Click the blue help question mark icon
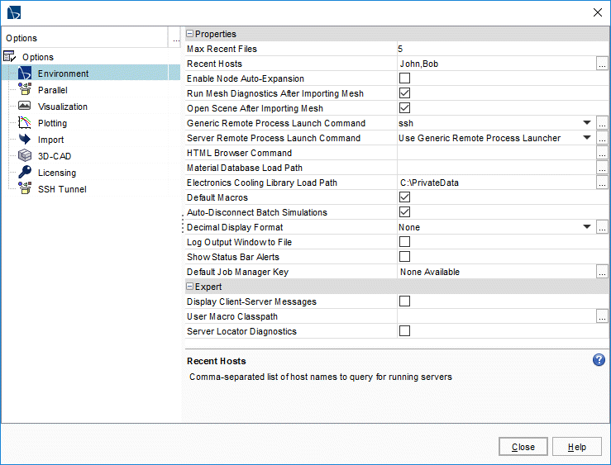 click(599, 360)
